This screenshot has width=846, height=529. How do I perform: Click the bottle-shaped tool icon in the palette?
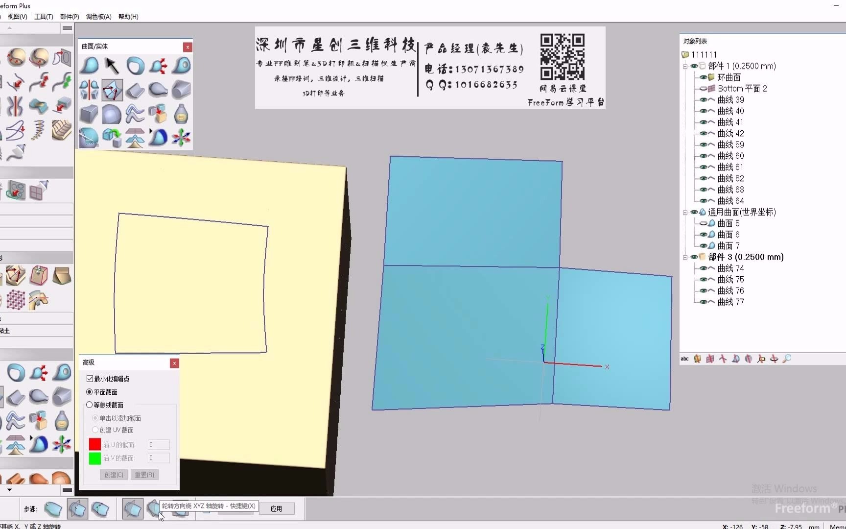(181, 114)
